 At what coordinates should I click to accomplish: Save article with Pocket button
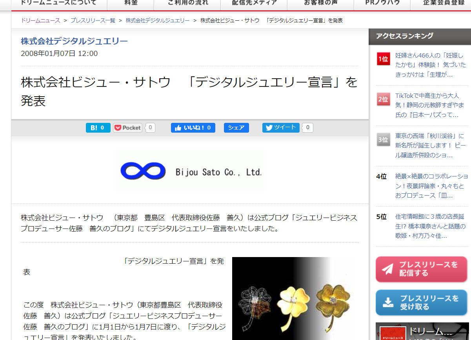pyautogui.click(x=128, y=128)
